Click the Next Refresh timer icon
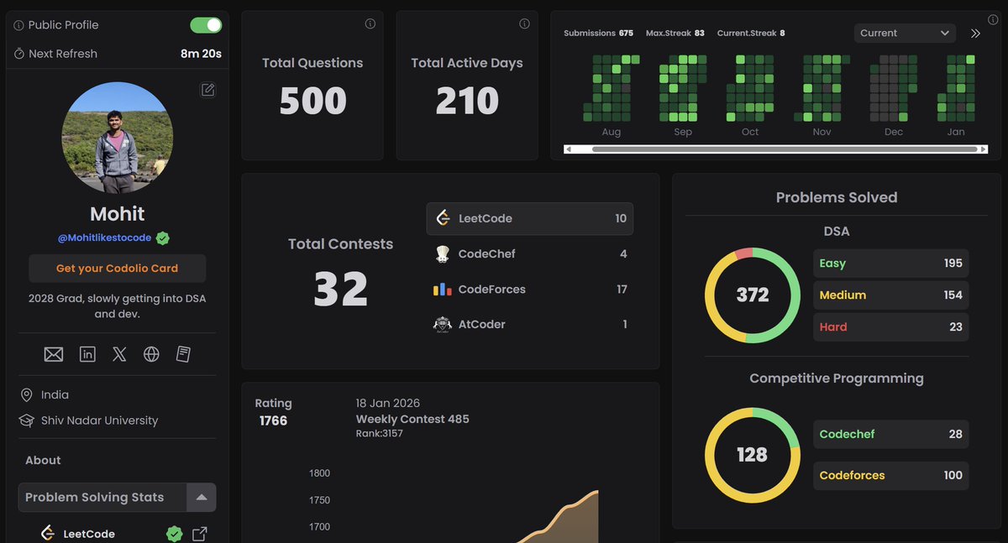The height and width of the screenshot is (543, 1008). pyautogui.click(x=19, y=54)
